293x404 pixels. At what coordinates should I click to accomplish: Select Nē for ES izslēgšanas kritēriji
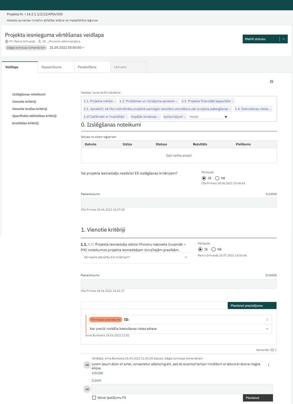tap(217, 178)
